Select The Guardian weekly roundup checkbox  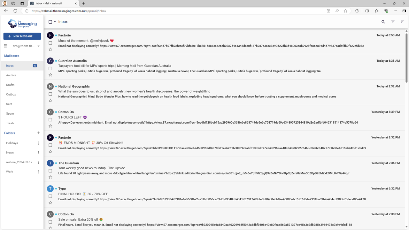click(x=50, y=171)
